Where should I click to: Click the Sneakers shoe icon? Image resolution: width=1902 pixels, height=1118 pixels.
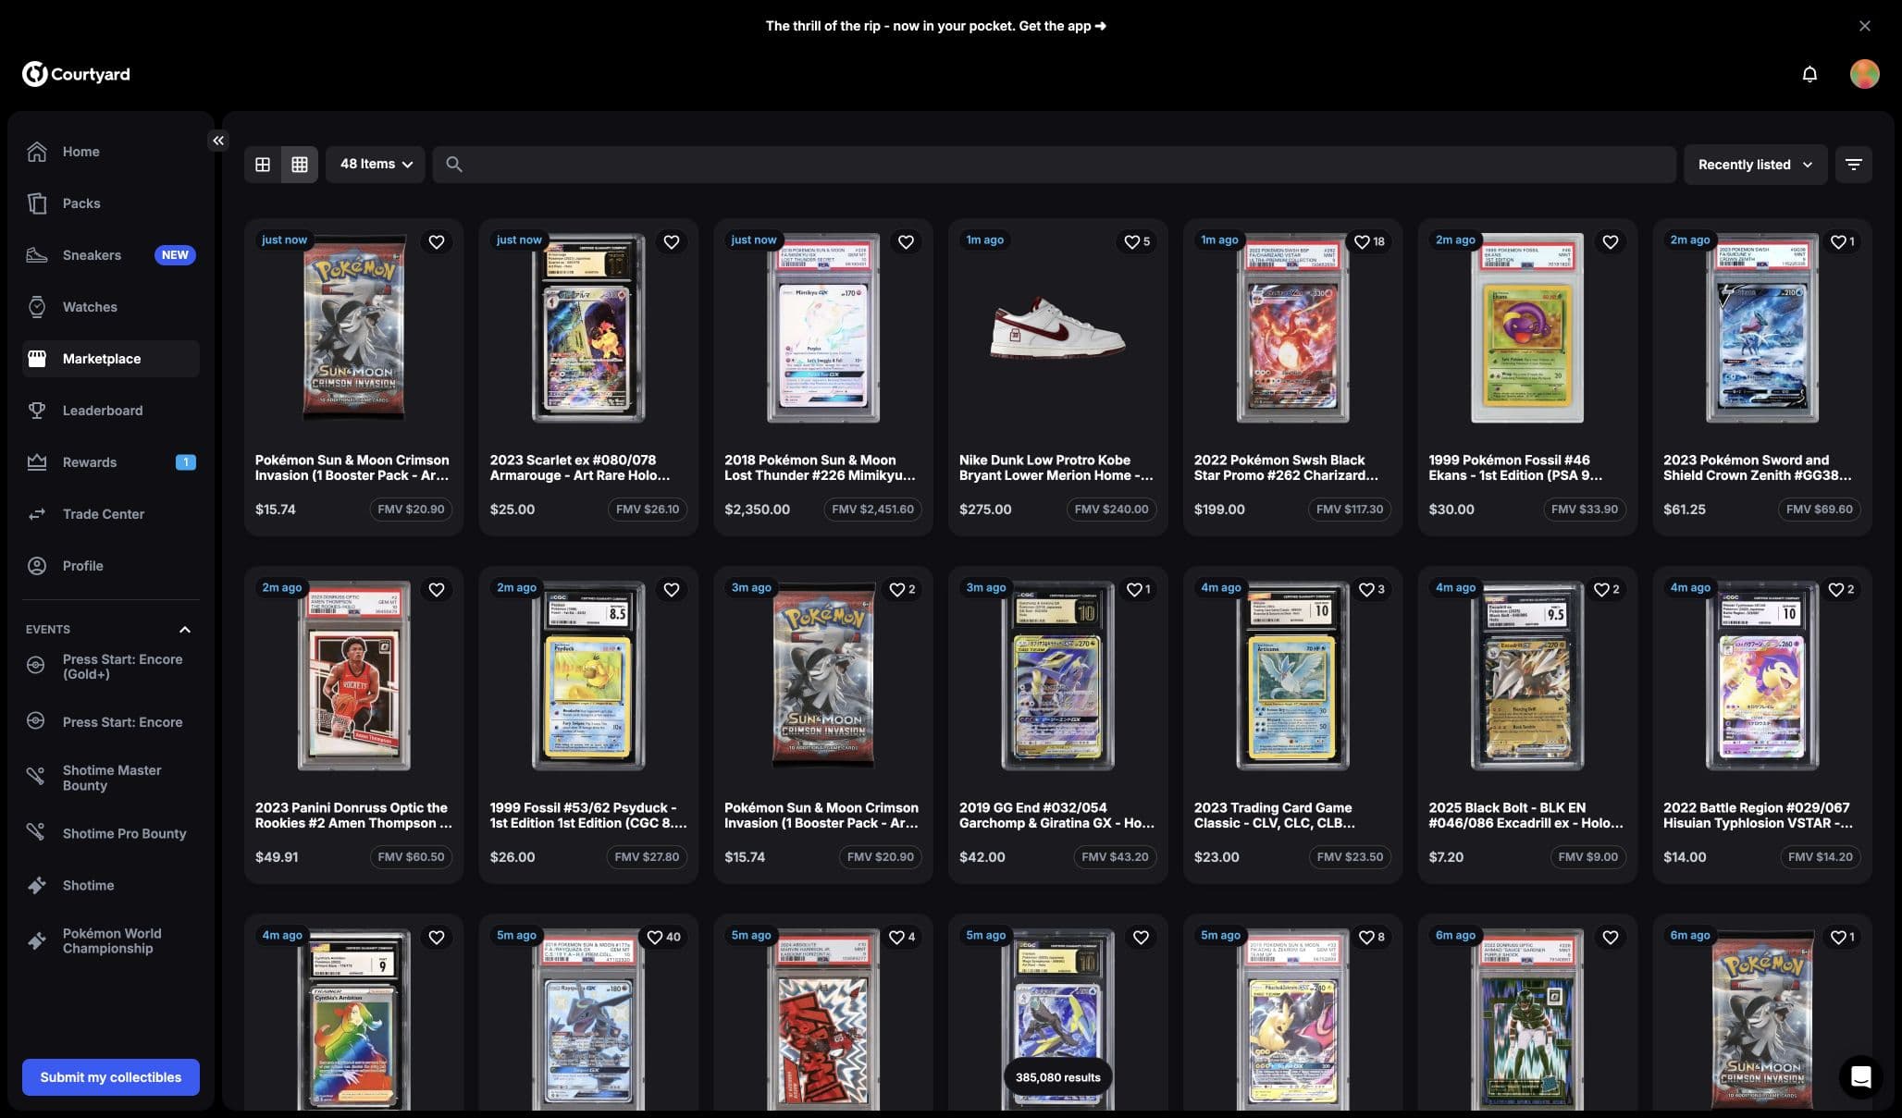click(x=37, y=255)
